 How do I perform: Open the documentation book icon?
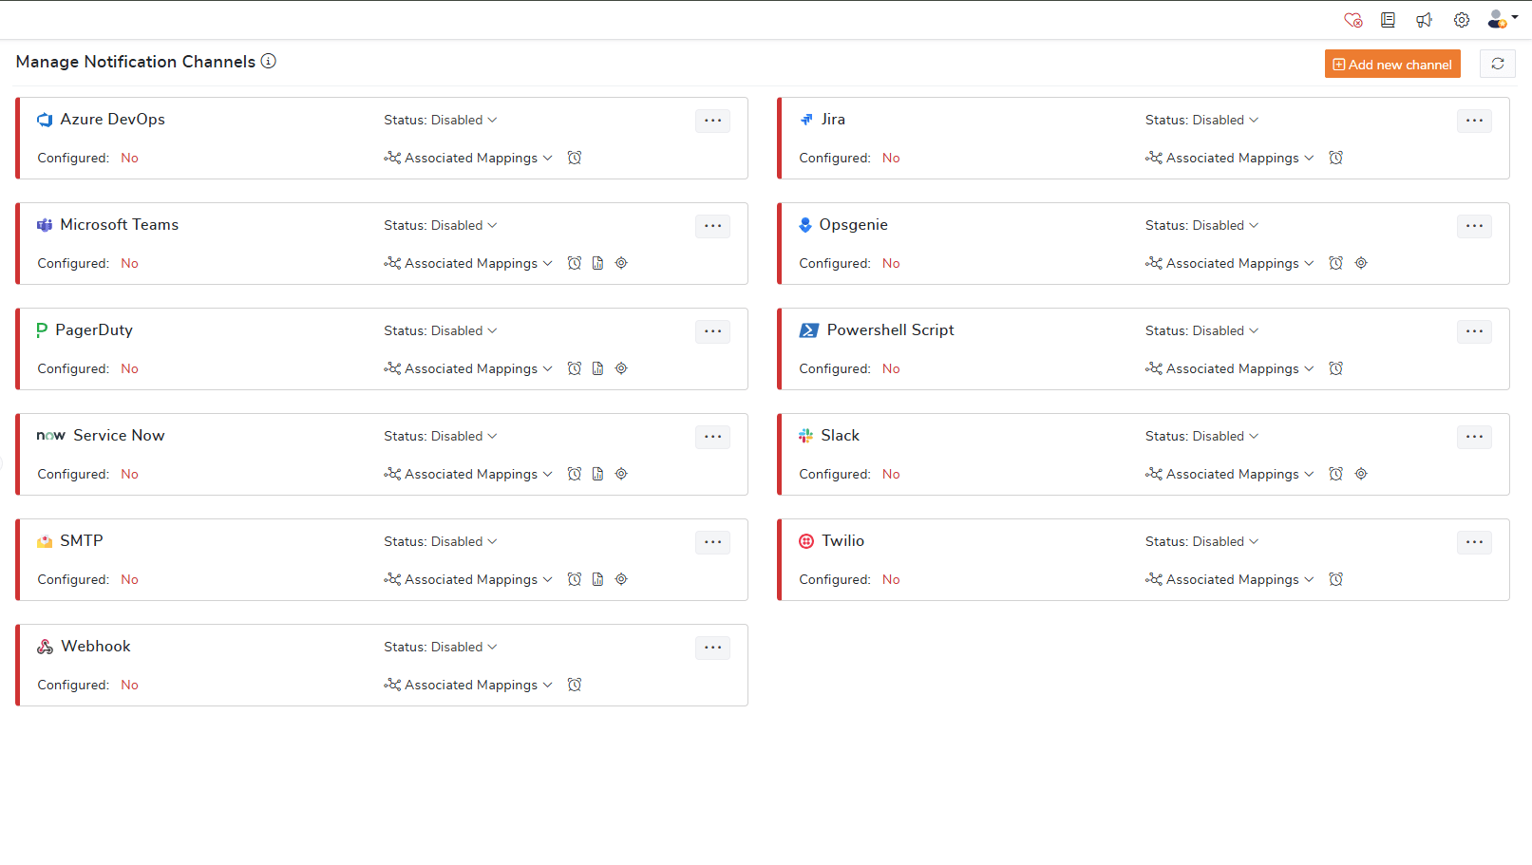coord(1388,19)
